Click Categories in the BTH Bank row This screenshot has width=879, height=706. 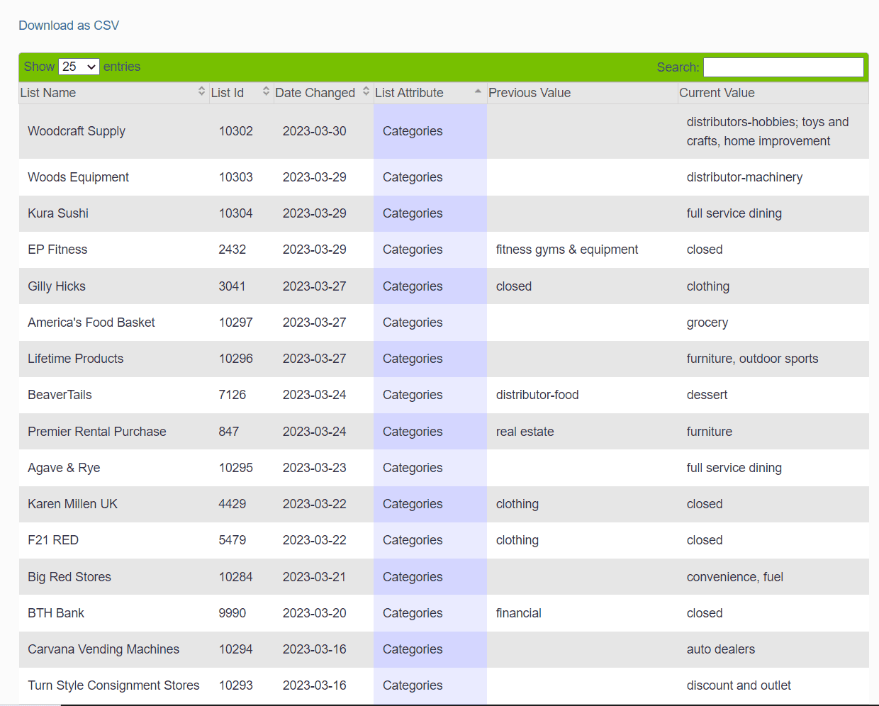413,613
